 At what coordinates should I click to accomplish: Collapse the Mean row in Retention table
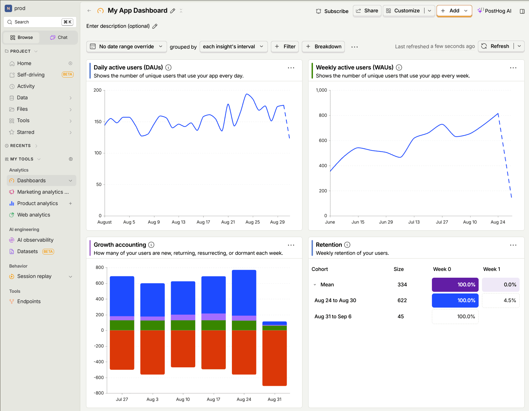315,285
